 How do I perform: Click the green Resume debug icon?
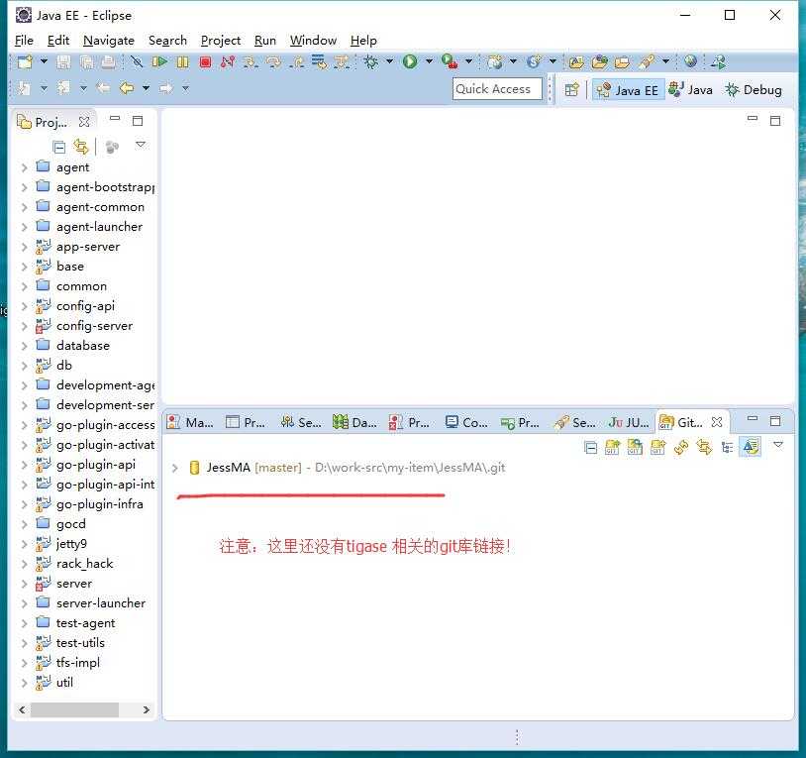159,62
